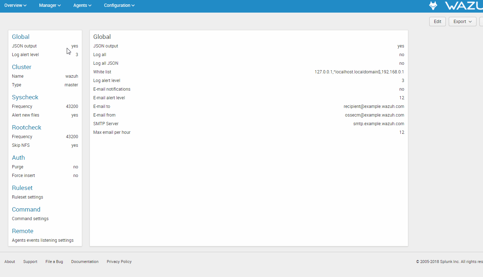Viewport: 483px width, 277px height.
Task: Click the main panel 'Global' heading
Action: (102, 37)
